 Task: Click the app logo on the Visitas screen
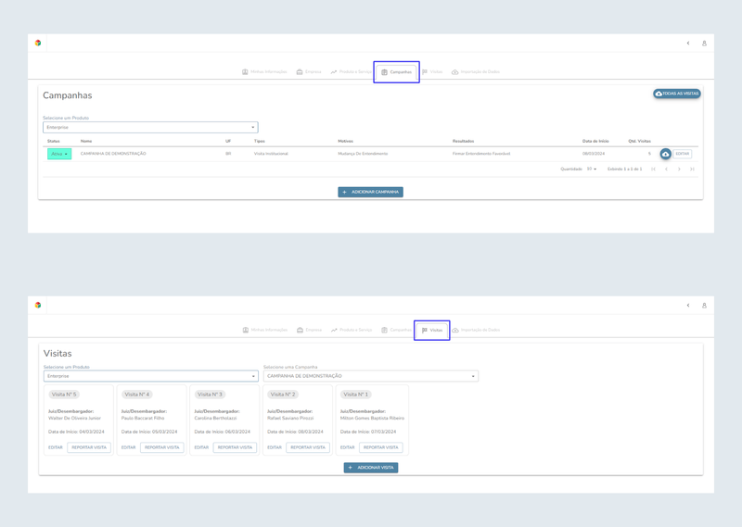38,306
